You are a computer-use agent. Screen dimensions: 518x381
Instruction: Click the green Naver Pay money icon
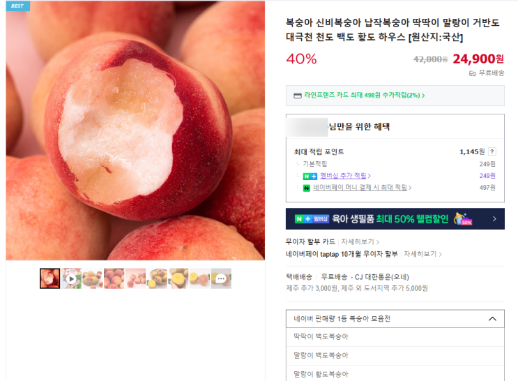(307, 188)
